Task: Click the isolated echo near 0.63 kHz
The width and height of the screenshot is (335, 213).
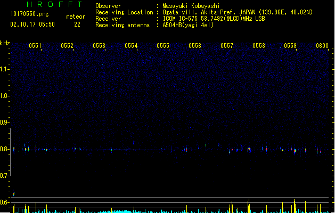Action: (x=14, y=194)
